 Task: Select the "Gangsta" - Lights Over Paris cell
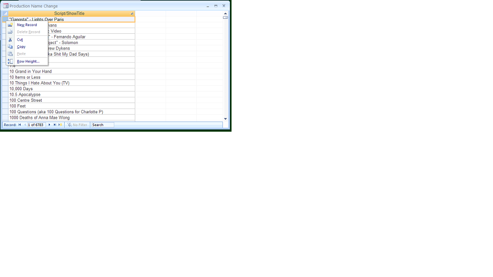point(72,20)
